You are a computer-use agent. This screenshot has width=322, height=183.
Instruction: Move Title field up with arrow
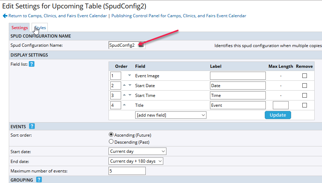click(x=124, y=105)
